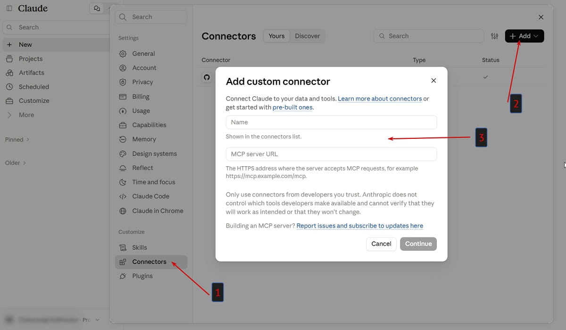Click the Plugins plug icon

click(x=123, y=276)
